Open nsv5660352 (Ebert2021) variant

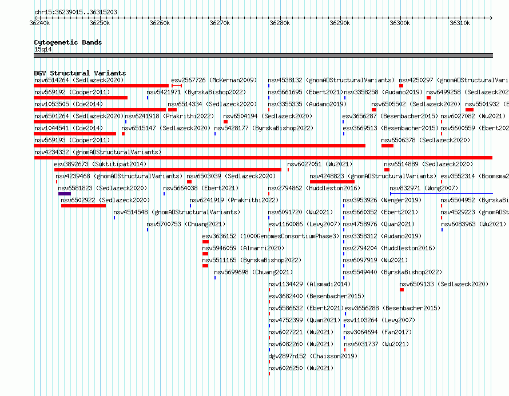(x=380, y=212)
